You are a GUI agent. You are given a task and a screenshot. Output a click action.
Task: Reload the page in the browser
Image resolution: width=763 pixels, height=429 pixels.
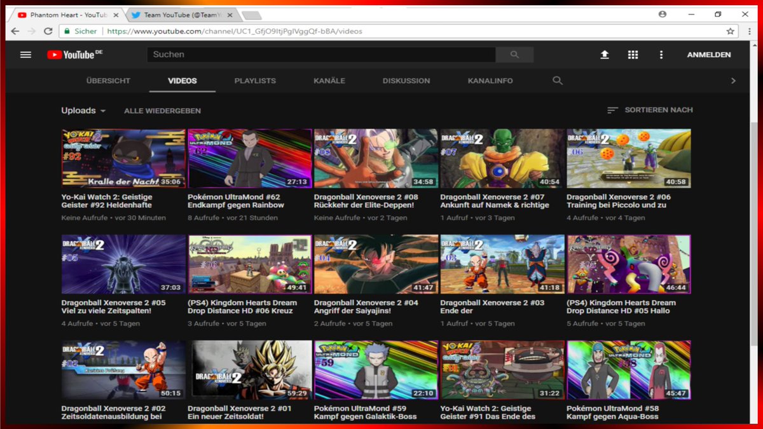point(48,31)
